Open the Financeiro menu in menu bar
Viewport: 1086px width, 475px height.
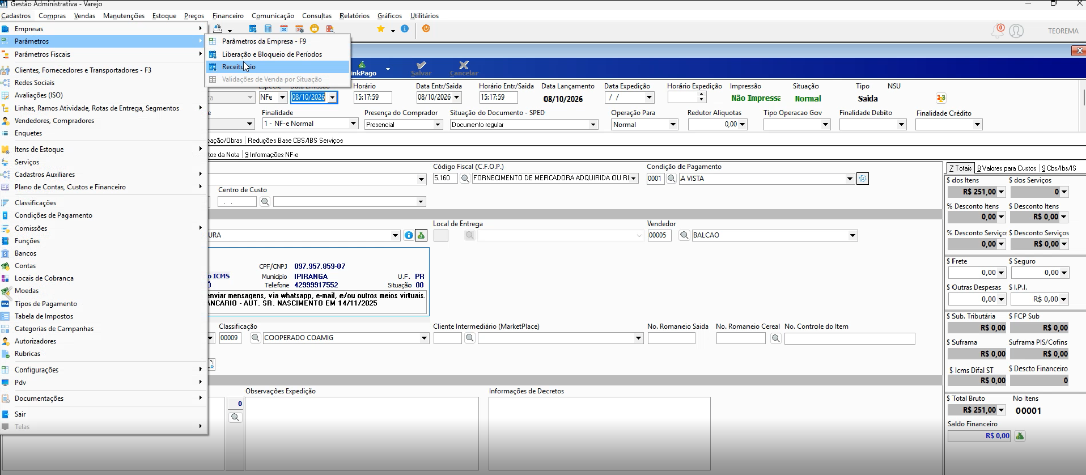[228, 16]
